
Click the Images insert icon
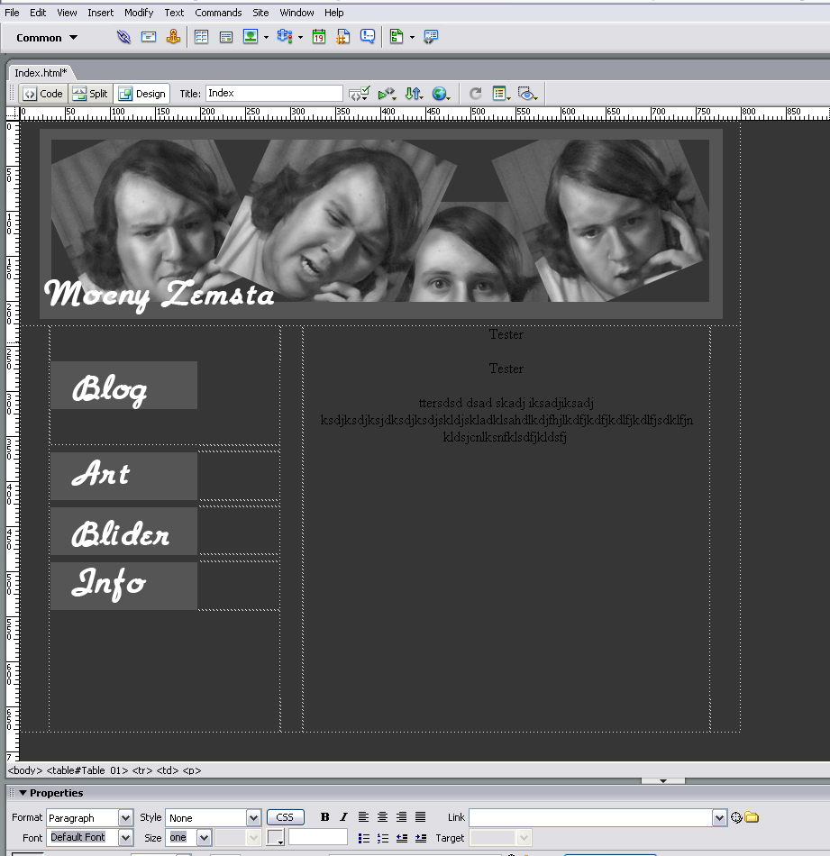tap(251, 37)
